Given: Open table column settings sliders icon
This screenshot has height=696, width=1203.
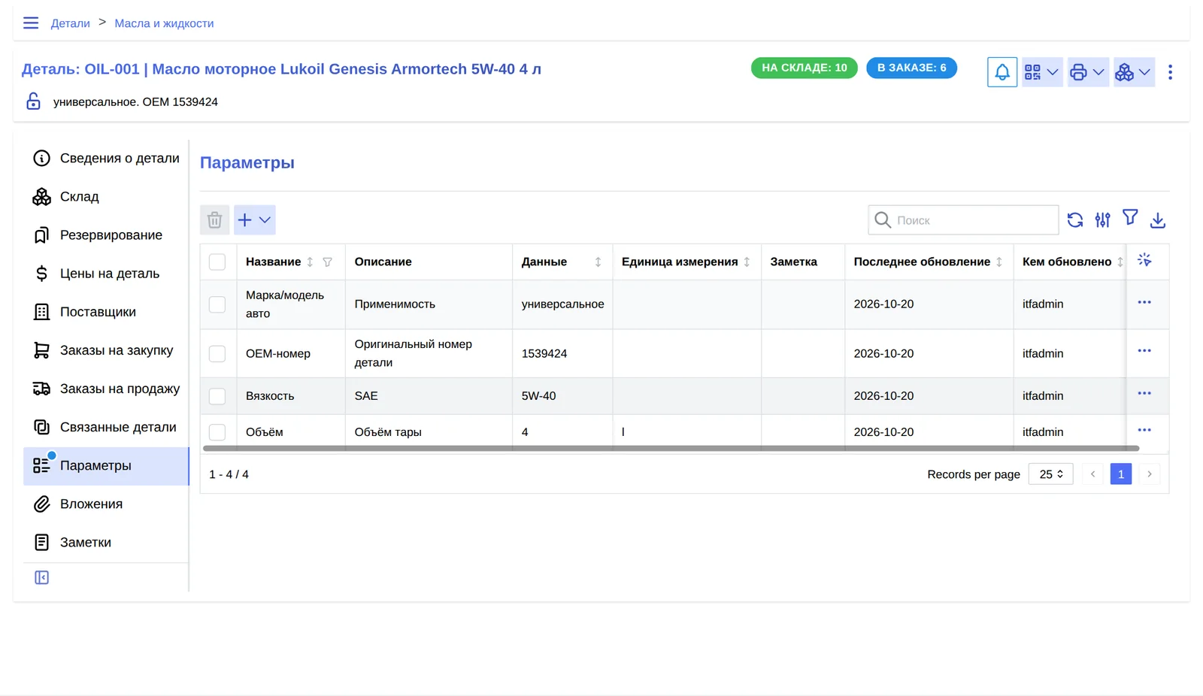Looking at the screenshot, I should pos(1102,220).
